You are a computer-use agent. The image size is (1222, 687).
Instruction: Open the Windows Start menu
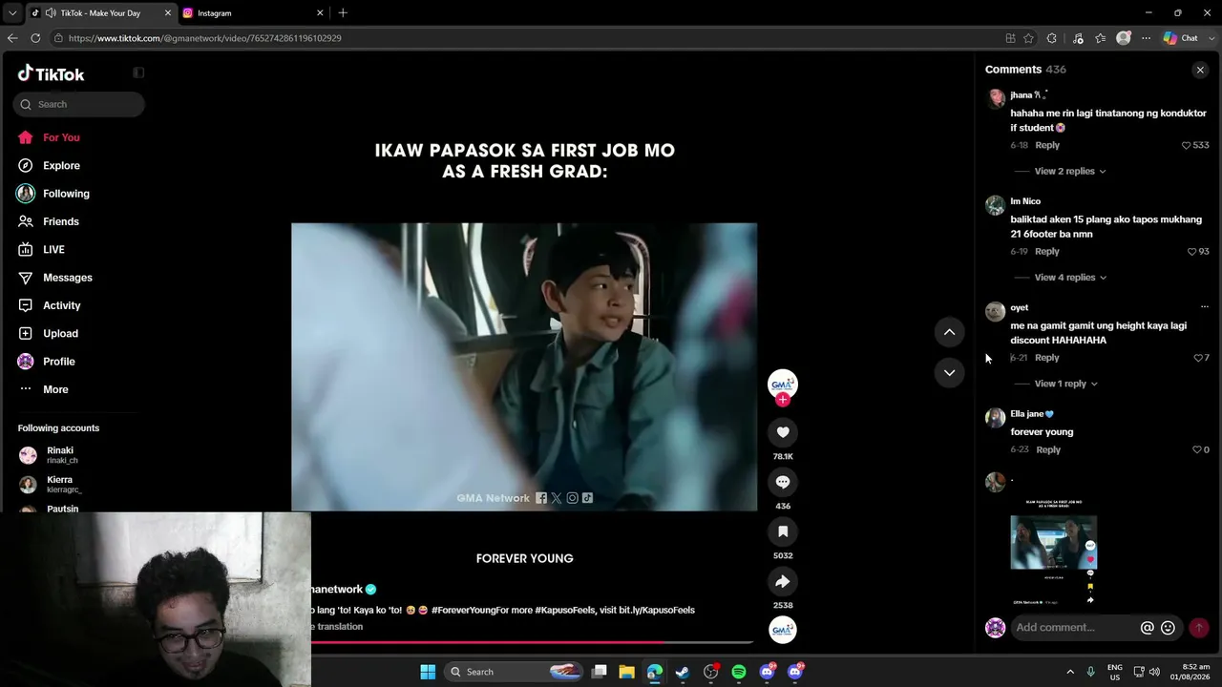pos(428,672)
